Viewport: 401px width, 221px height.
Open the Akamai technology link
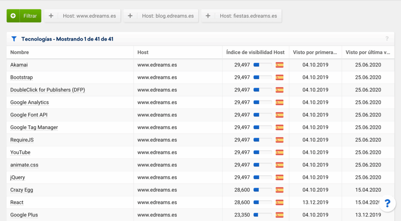19,65
